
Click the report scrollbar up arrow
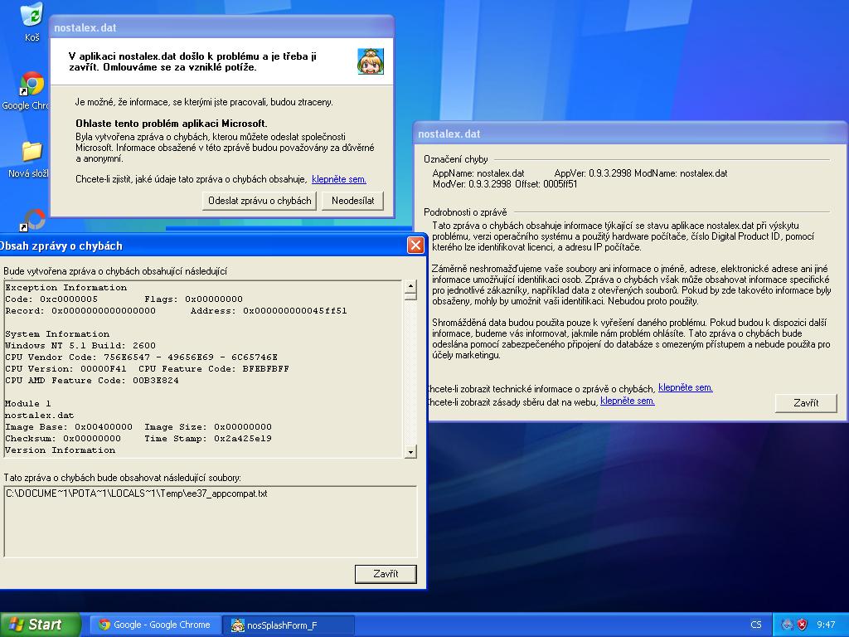(x=410, y=286)
